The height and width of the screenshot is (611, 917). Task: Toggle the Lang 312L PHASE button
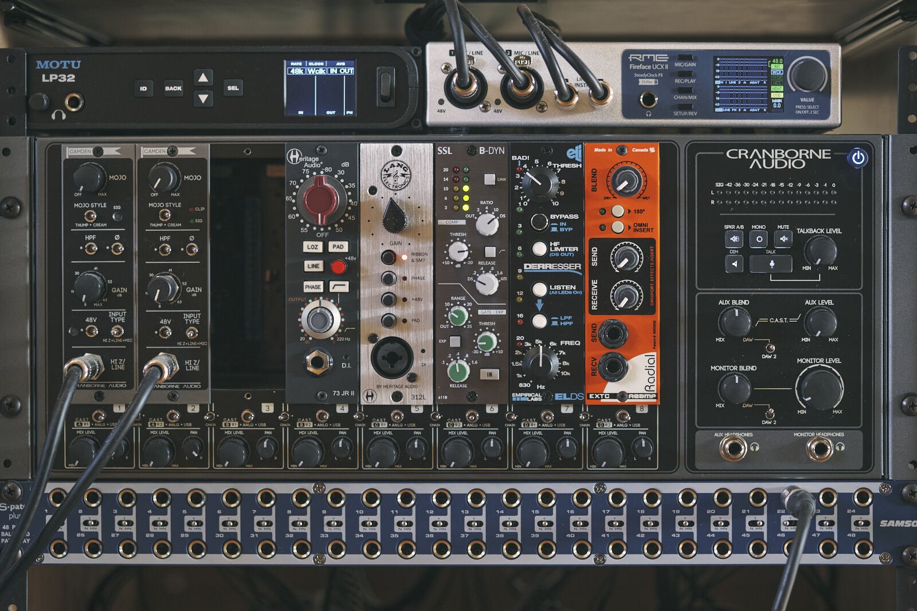389,278
